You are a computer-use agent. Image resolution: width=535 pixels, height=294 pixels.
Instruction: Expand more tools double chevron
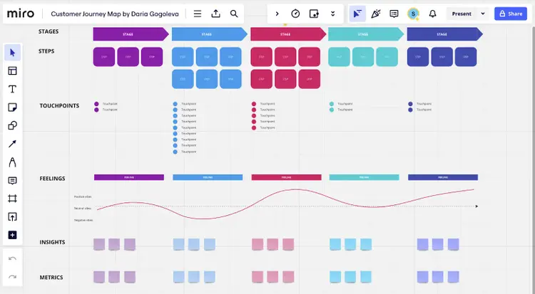click(332, 14)
